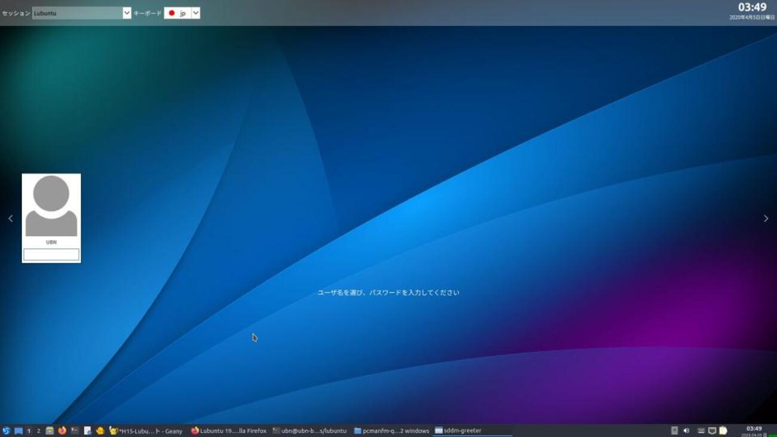
Task: Click the monitor-shaped tray icon
Action: (712, 430)
